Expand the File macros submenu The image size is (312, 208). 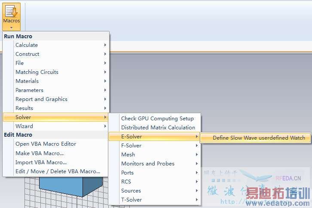point(20,63)
